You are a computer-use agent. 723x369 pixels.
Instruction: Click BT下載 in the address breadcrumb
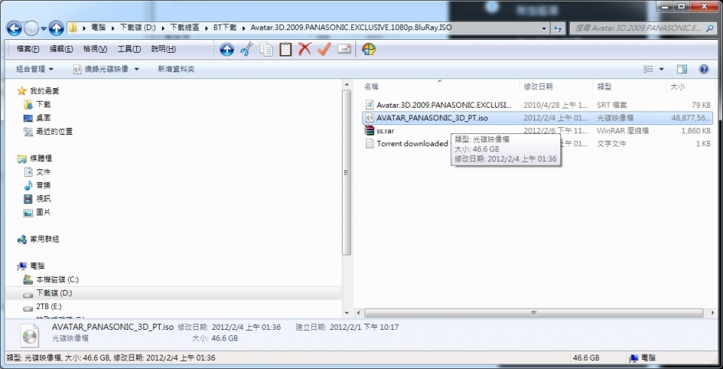[x=224, y=28]
